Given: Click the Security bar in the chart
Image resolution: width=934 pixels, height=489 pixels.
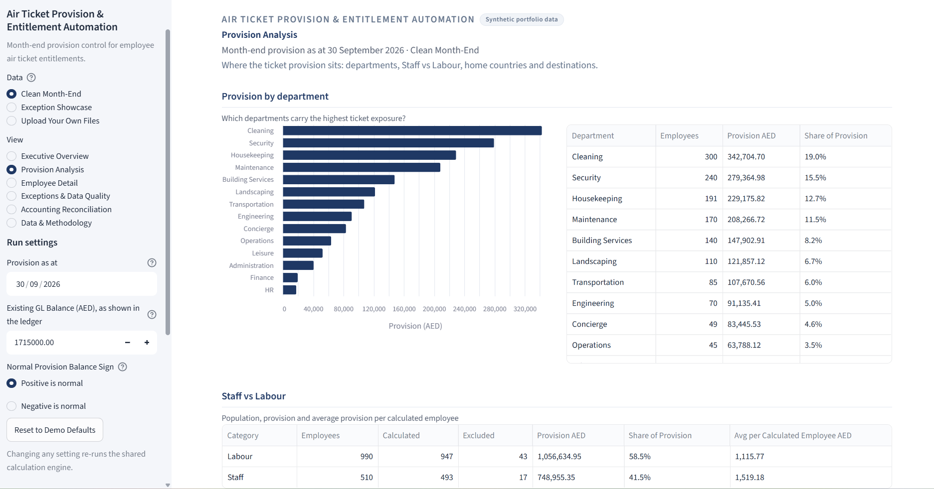Looking at the screenshot, I should tap(388, 143).
